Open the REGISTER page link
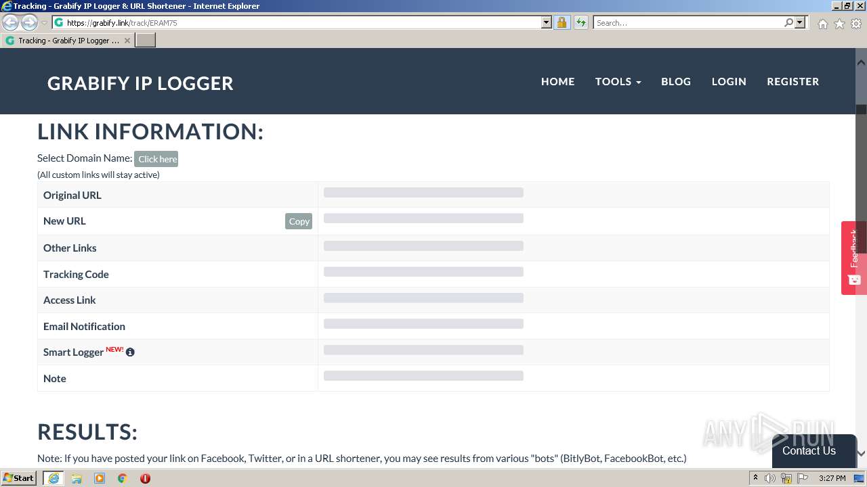The image size is (867, 487). 792,81
